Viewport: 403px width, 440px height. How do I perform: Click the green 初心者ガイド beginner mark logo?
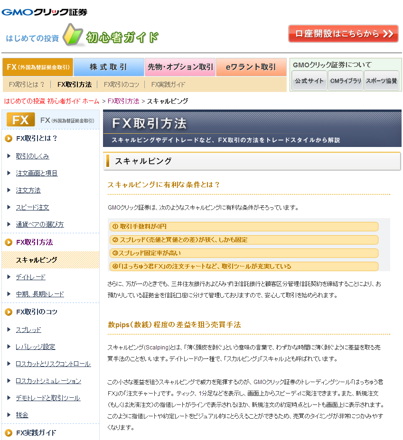pos(110,36)
